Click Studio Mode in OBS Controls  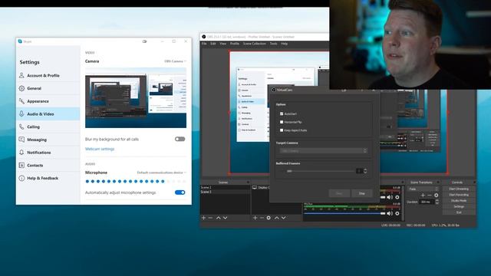pyautogui.click(x=459, y=201)
